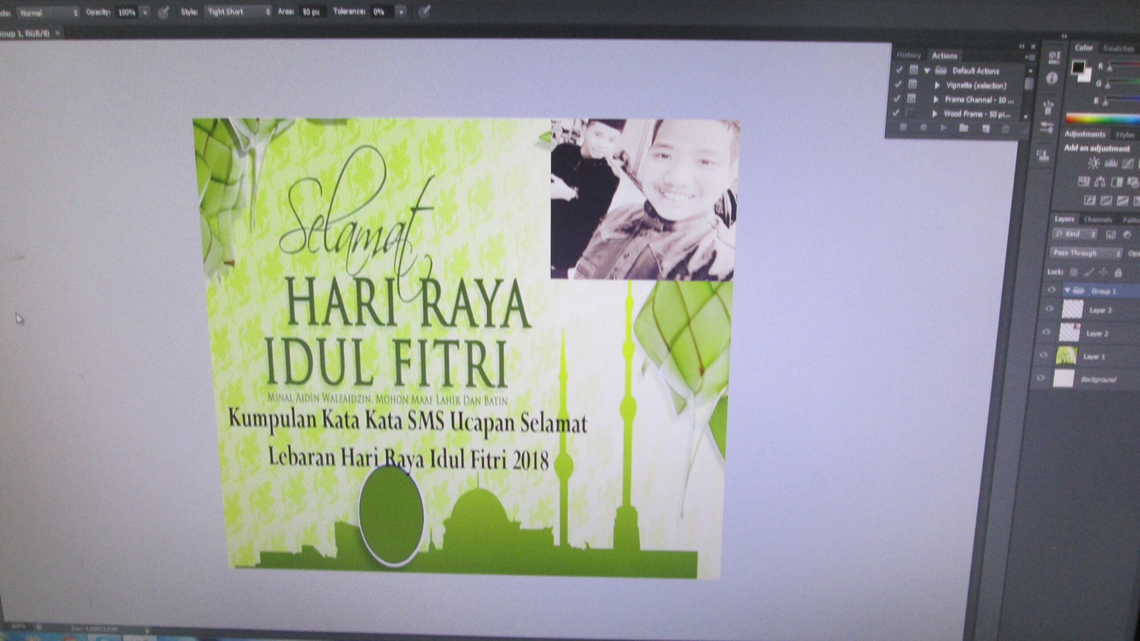Switch to the Channels tab
Viewport: 1140px width, 641px height.
1098,219
